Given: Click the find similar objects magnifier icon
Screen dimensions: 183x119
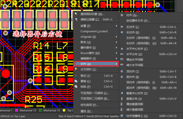Looking at the screenshot, I should [x=76, y=14].
